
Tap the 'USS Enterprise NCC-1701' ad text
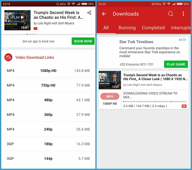click(x=137, y=64)
